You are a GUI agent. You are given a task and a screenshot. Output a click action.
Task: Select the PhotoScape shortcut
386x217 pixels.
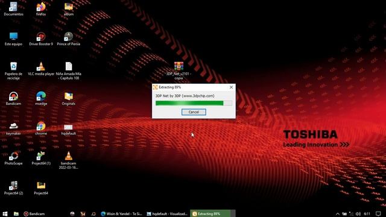pyautogui.click(x=13, y=158)
